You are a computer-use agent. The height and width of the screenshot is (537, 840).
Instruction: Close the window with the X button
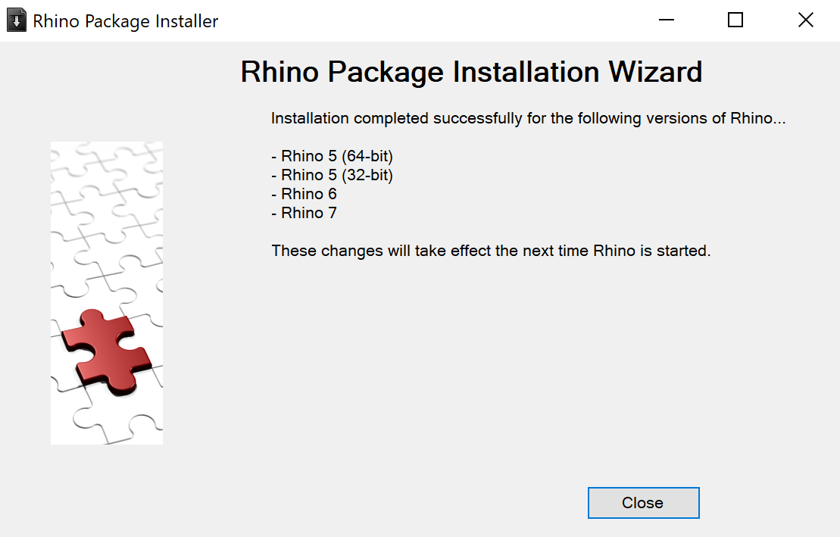click(805, 20)
